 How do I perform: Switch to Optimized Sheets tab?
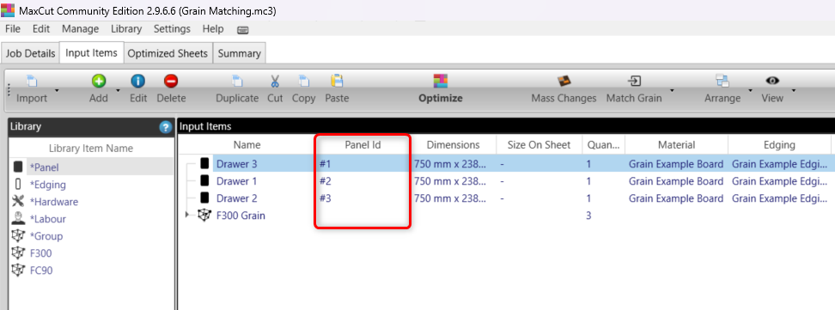(x=168, y=53)
